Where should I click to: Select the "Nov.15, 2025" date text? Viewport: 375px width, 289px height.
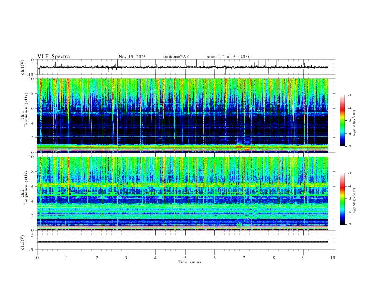pos(132,57)
